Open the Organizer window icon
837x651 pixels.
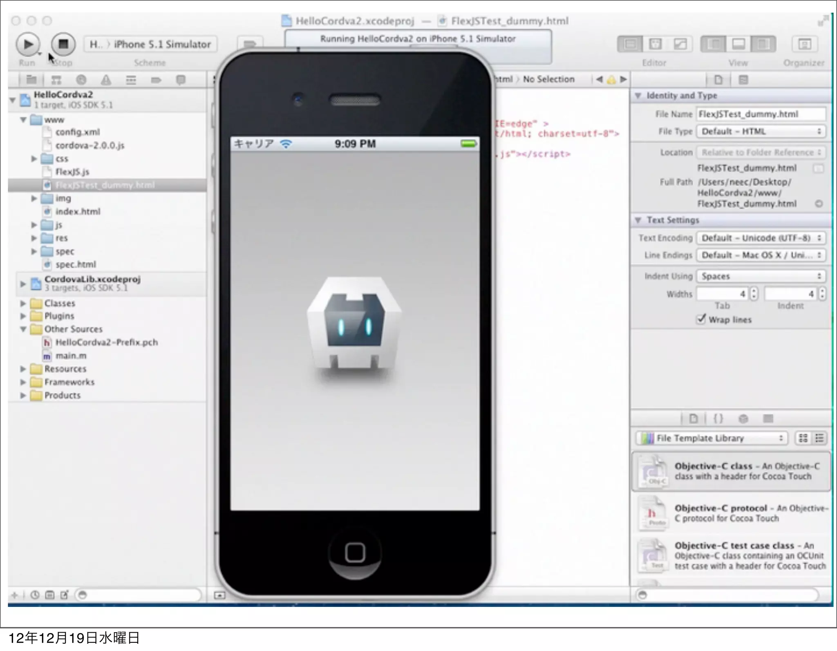[804, 44]
